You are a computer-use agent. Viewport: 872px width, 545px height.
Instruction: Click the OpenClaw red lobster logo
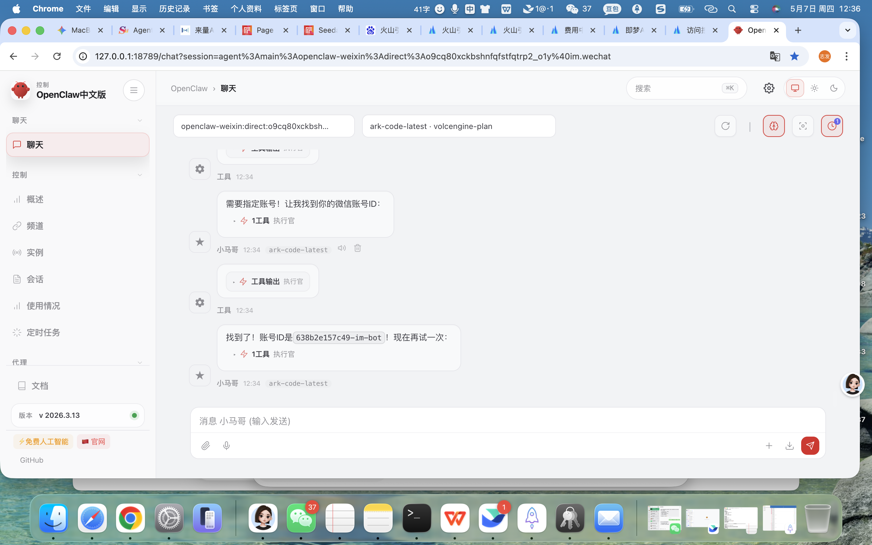(x=21, y=90)
